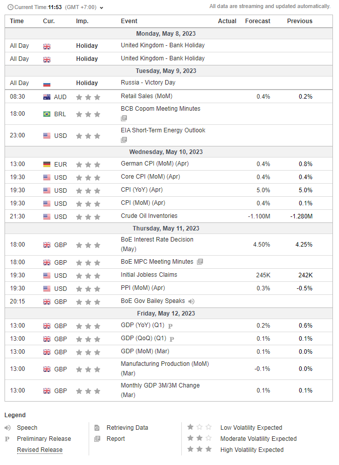Open BCB Copom Meeting Minutes report icon
Image resolution: width=339 pixels, height=465 pixels.
click(x=124, y=118)
